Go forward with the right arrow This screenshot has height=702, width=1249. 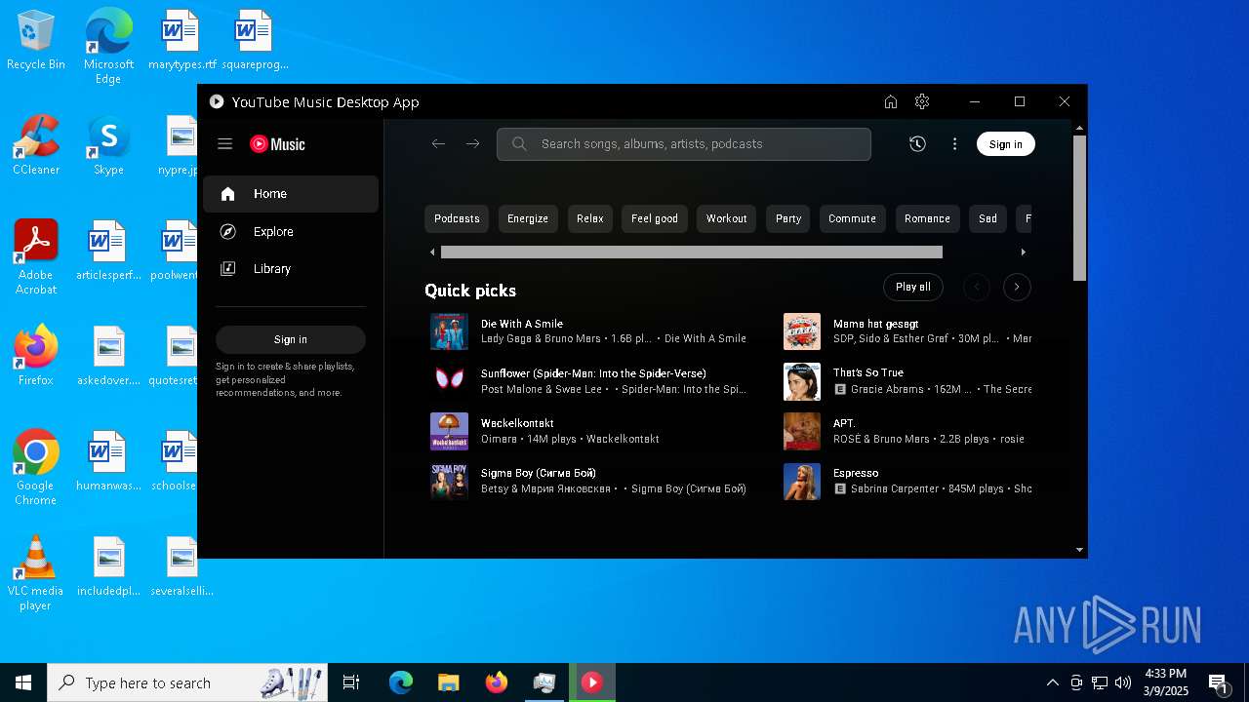472,143
